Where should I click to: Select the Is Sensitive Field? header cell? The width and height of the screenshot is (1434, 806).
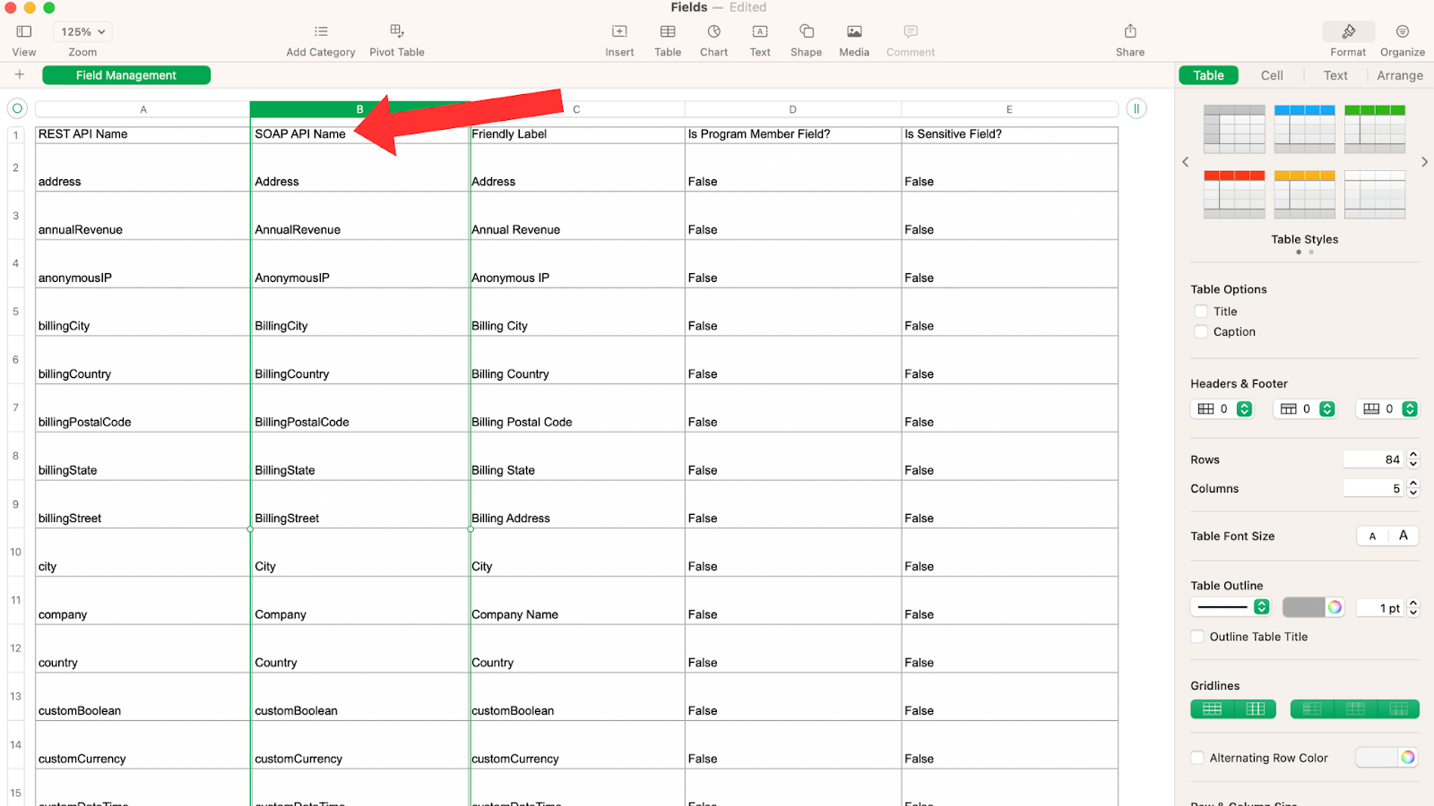1009,134
